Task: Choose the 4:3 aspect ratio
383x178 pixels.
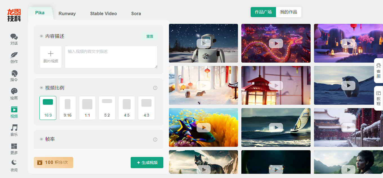Action: tap(146, 108)
